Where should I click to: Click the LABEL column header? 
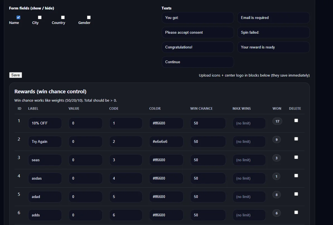(33, 108)
